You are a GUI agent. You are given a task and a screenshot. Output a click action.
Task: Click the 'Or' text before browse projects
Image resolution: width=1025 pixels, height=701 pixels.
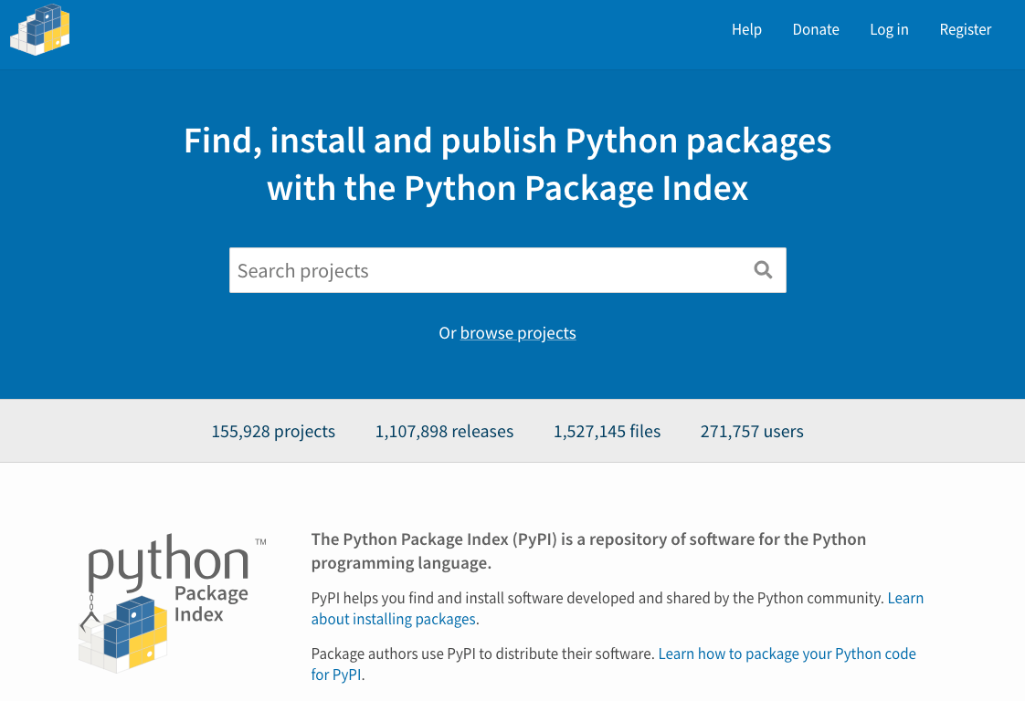coord(447,333)
